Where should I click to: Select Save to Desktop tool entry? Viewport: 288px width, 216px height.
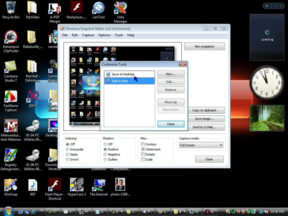[x=129, y=74]
